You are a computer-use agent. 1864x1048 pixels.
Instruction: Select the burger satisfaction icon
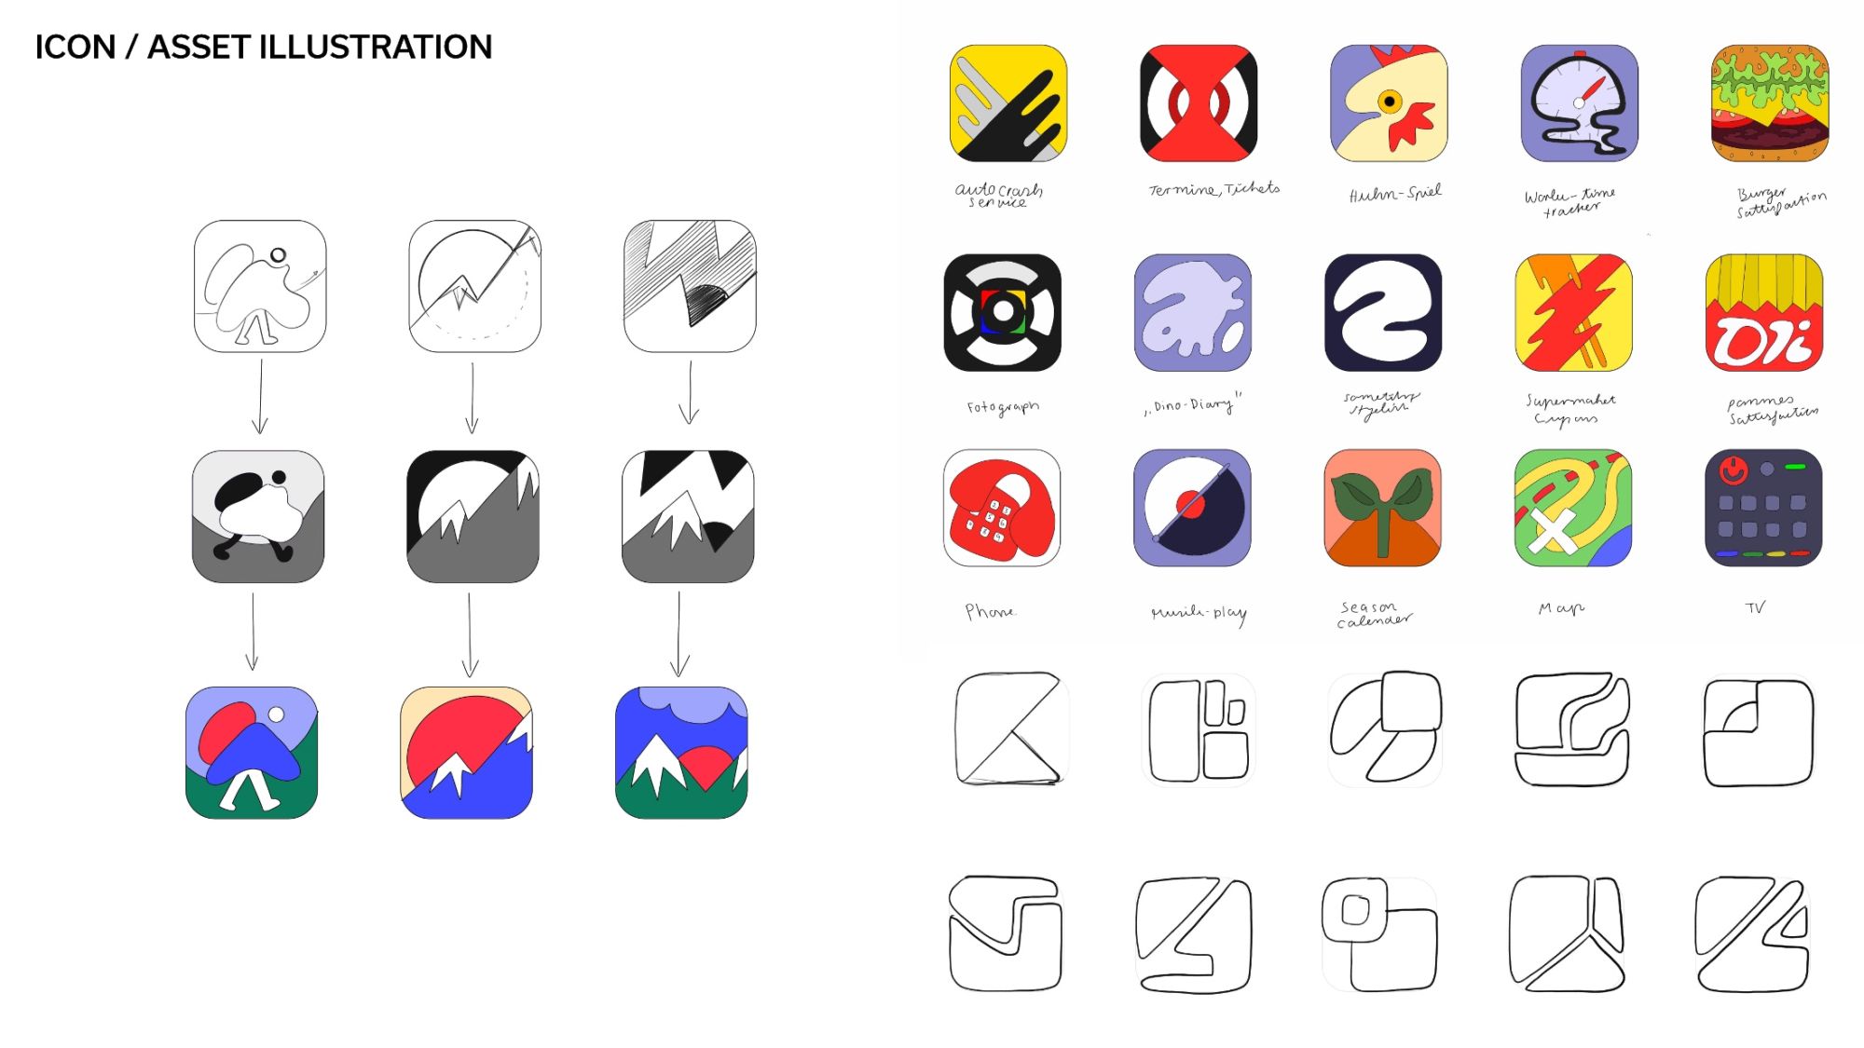point(1770,102)
